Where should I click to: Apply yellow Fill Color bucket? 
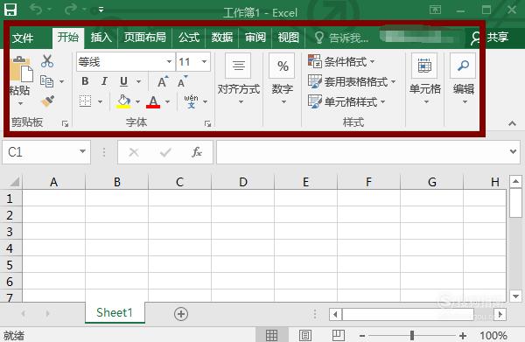point(123,101)
